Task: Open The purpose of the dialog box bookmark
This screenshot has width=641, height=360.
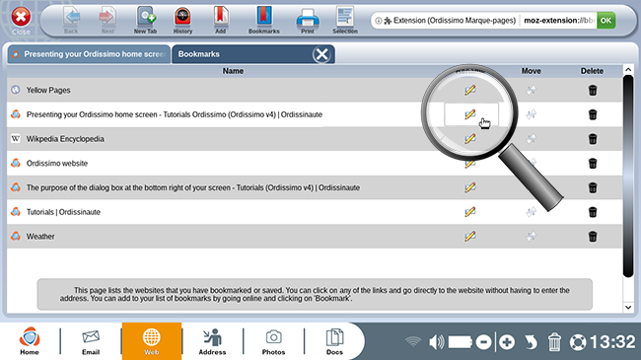Action: click(193, 187)
